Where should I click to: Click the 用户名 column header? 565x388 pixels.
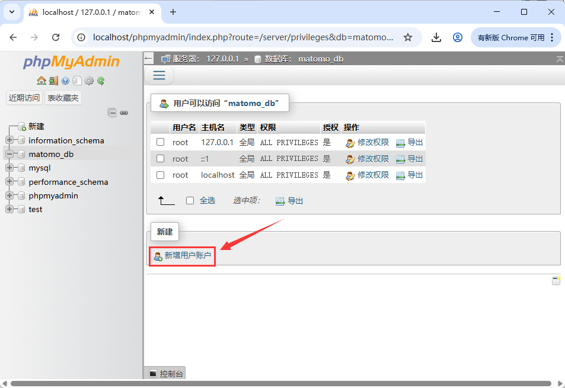point(184,127)
